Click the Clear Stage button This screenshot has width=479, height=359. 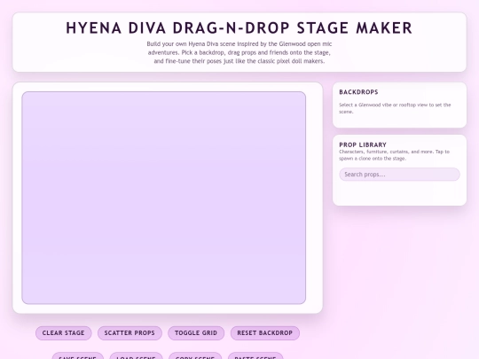(64, 332)
